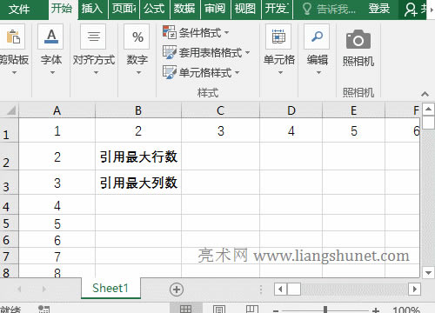
Task: Switch to the 开始 Home tab
Action: [62, 9]
